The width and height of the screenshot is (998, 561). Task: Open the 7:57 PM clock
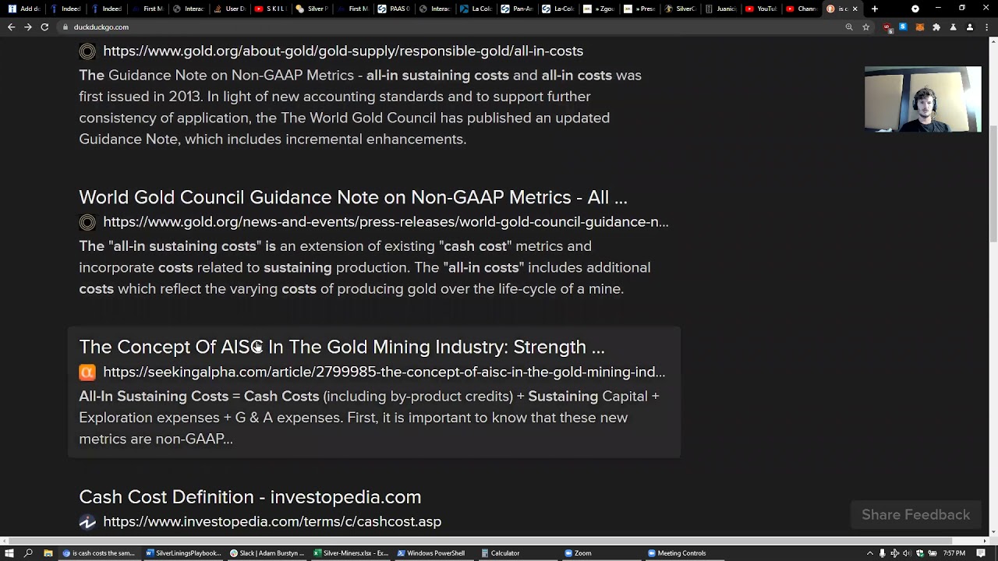[x=954, y=553]
